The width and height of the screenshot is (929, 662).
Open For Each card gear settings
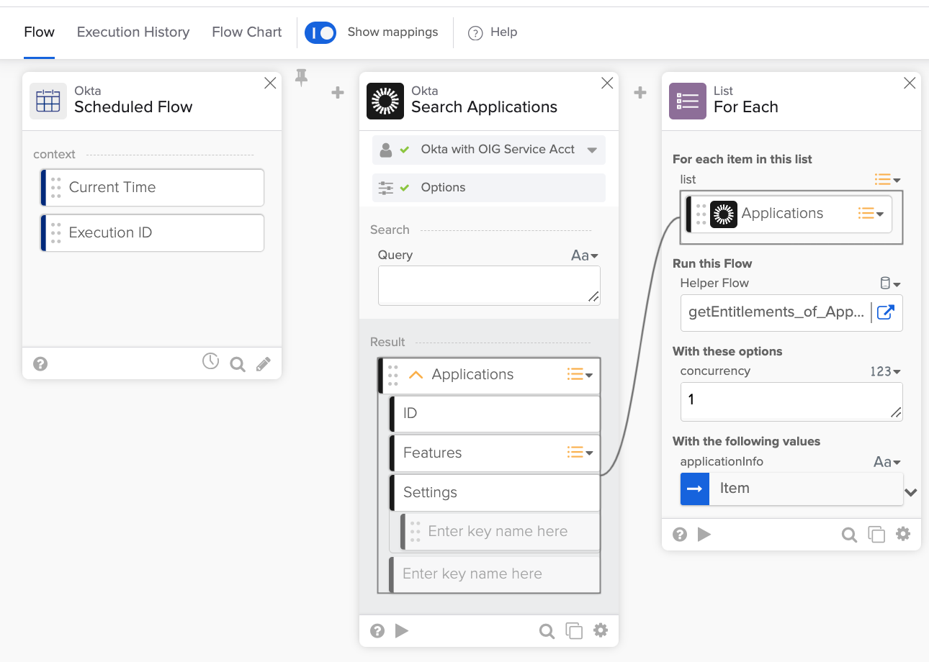point(903,534)
